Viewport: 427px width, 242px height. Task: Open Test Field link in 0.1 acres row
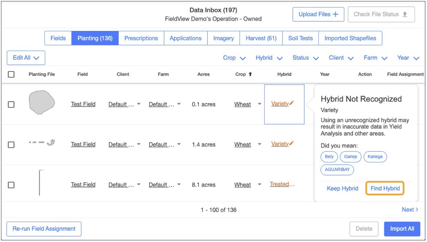click(83, 104)
